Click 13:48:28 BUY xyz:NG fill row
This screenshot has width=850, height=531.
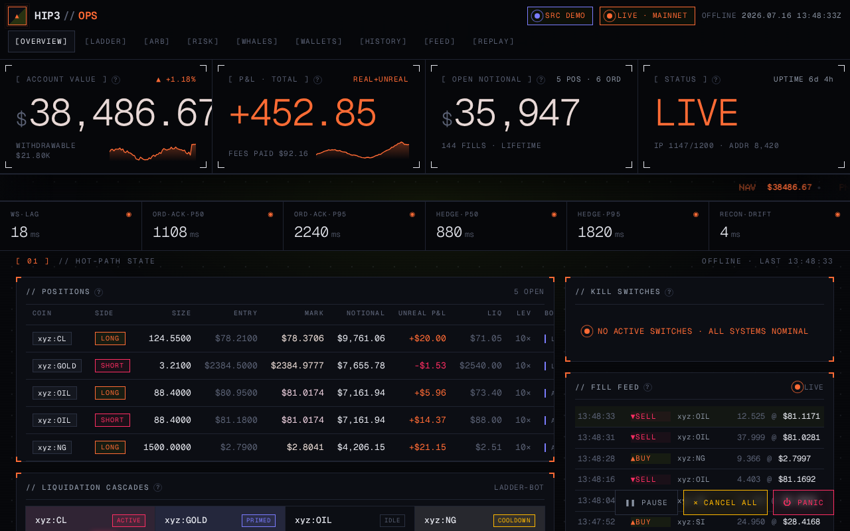699,459
